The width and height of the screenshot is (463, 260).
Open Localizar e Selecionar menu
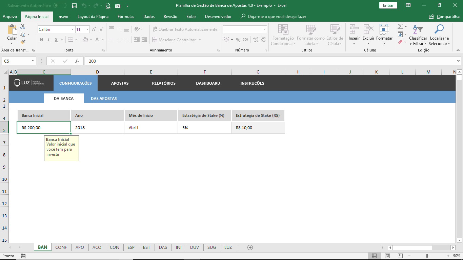pos(439,35)
